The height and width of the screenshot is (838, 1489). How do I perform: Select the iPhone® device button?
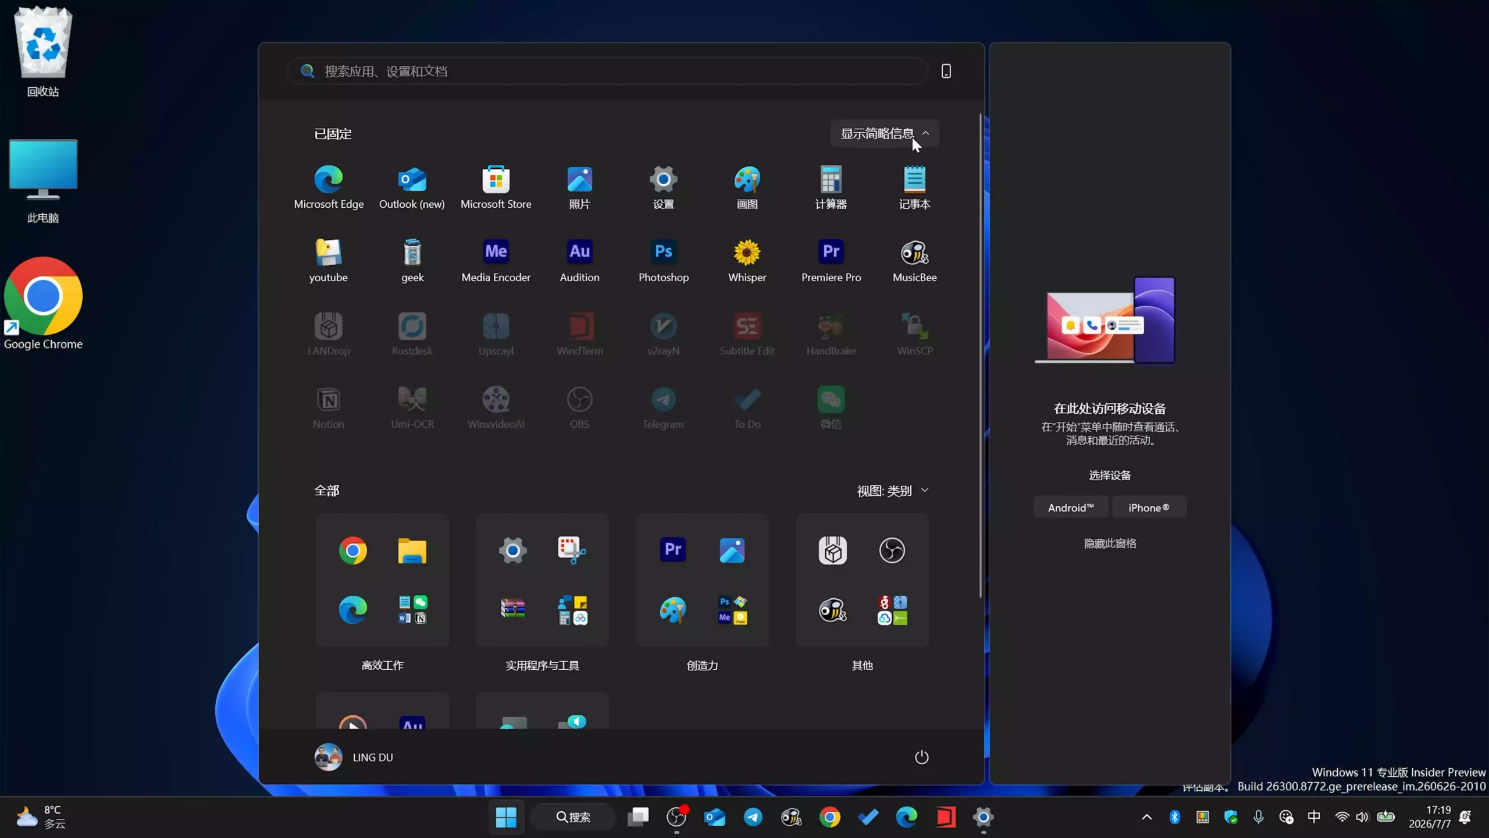coord(1149,507)
